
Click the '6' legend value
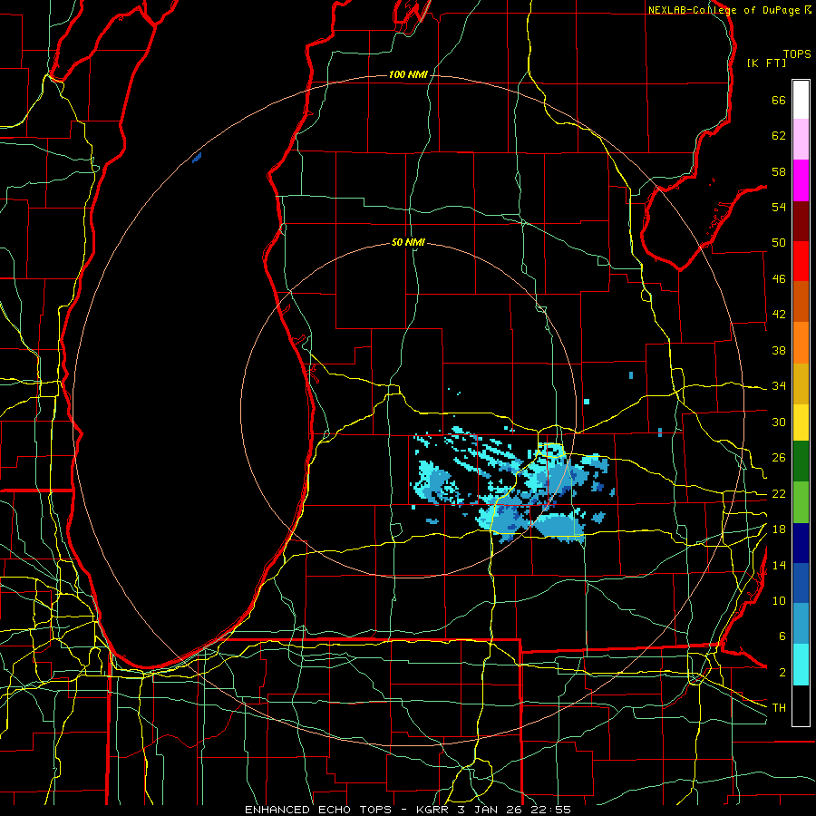coord(782,637)
